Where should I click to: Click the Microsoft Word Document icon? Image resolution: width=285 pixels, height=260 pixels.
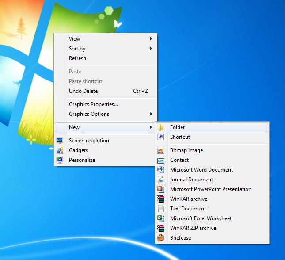161,170
